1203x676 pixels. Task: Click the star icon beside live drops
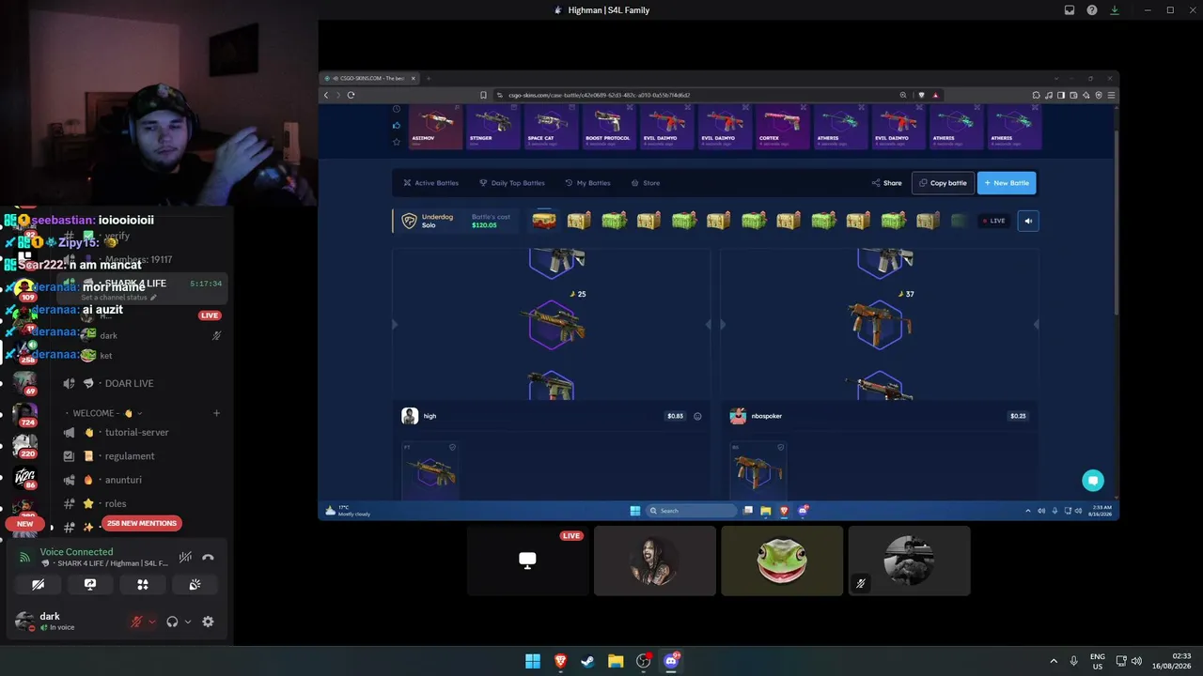[397, 142]
